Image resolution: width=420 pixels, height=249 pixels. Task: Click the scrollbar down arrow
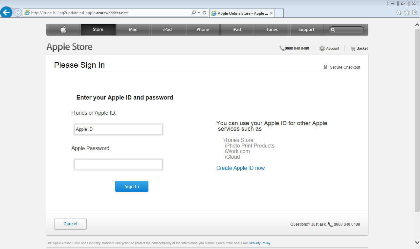coord(417,242)
